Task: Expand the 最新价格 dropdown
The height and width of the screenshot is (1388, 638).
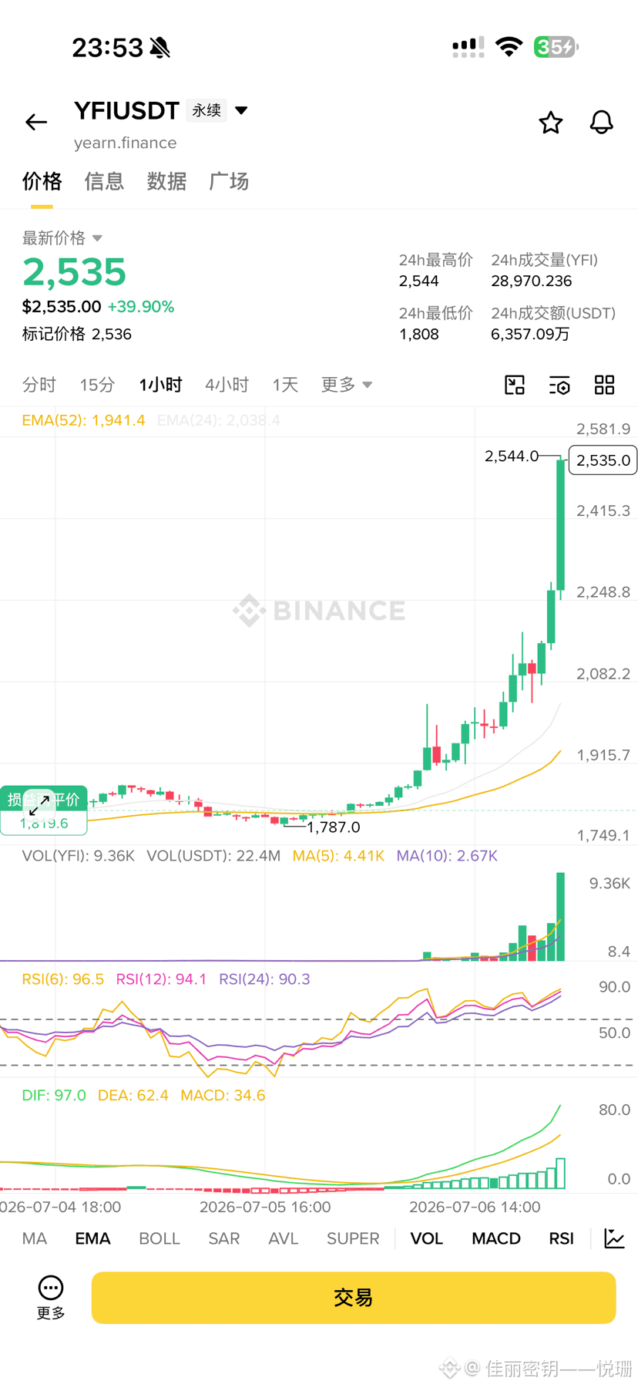Action: (x=97, y=238)
